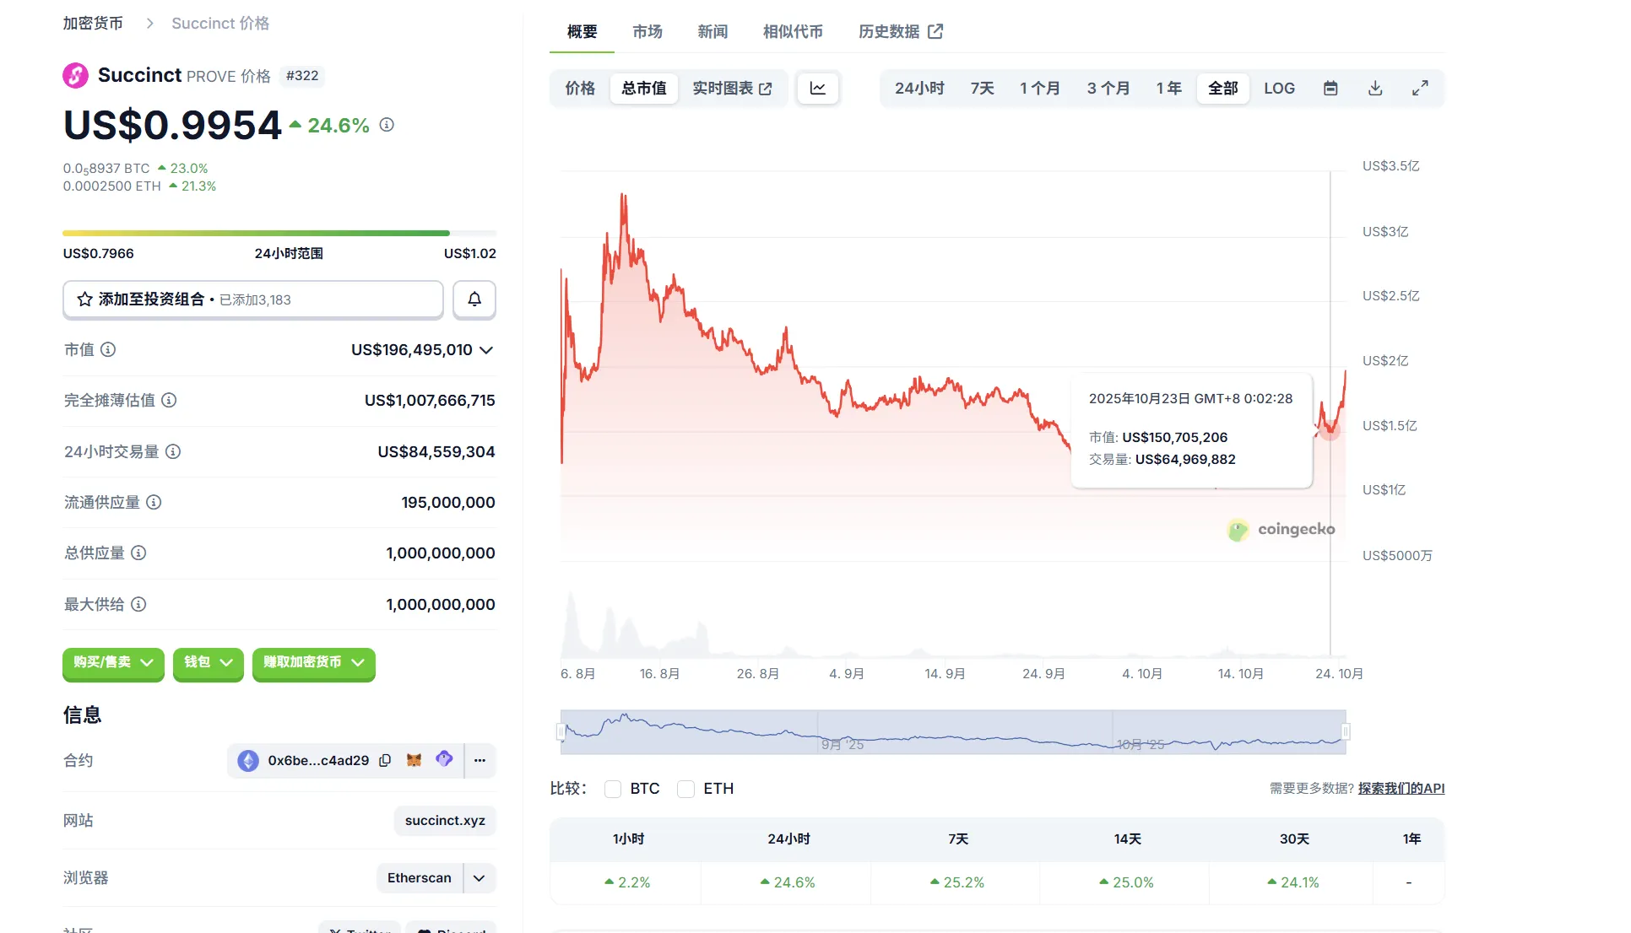The height and width of the screenshot is (933, 1631).
Task: Switch to the line chart type icon
Action: coord(818,88)
